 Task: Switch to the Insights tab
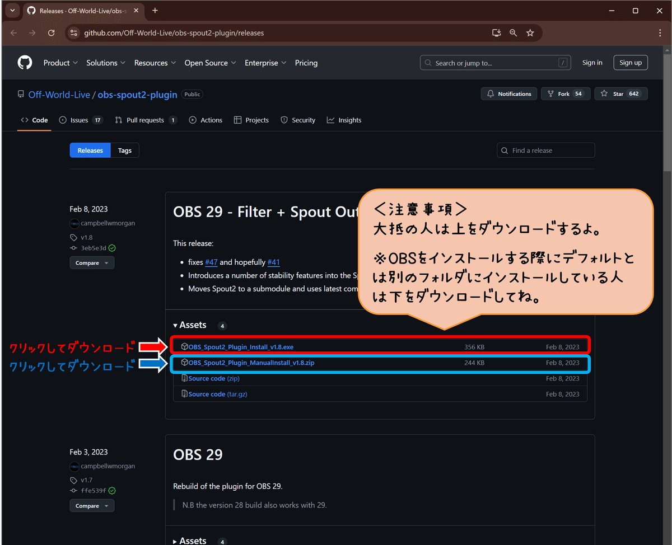point(344,120)
